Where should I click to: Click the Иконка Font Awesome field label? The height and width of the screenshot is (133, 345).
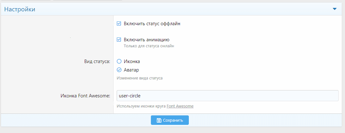[x=85, y=96]
